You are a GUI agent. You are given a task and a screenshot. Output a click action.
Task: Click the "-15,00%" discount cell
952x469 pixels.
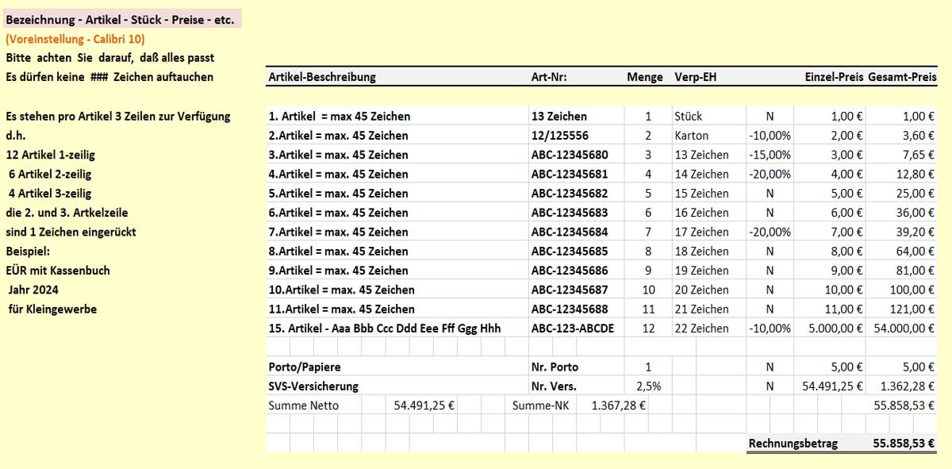pos(770,155)
